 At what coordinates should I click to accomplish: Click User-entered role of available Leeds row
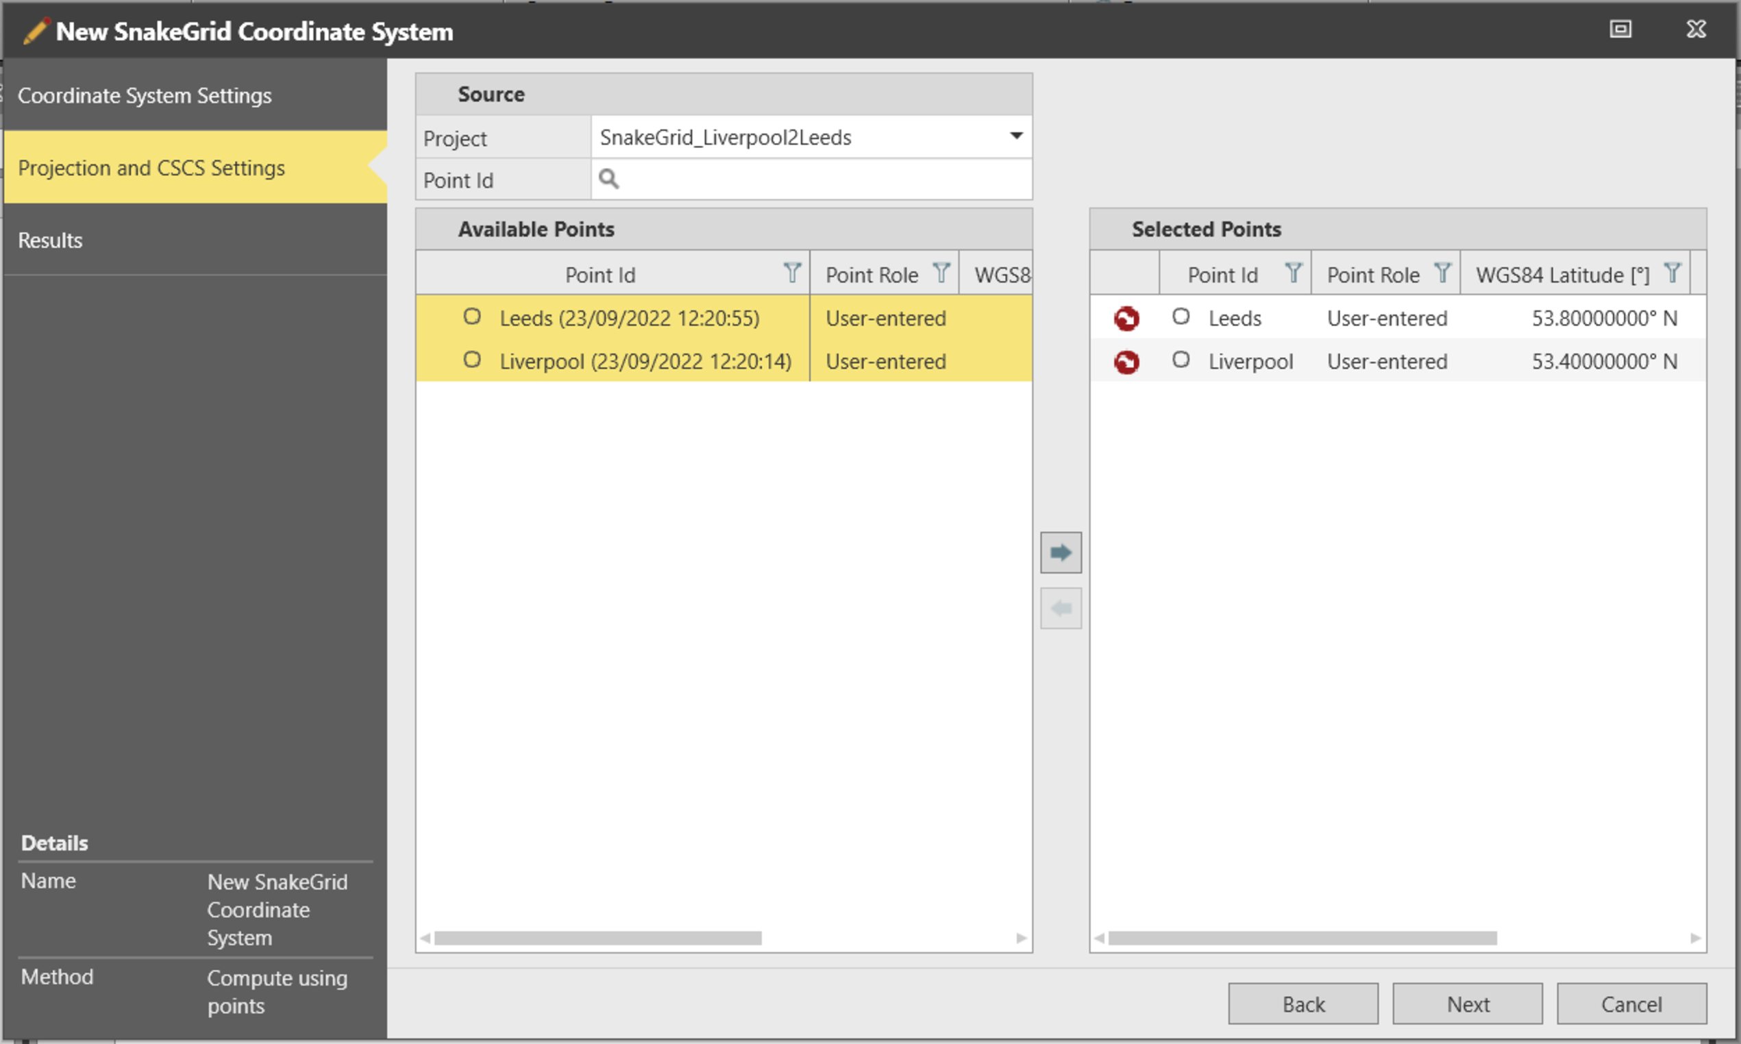(886, 319)
